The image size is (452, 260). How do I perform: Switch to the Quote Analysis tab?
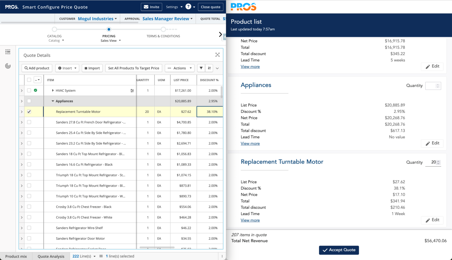(51, 256)
